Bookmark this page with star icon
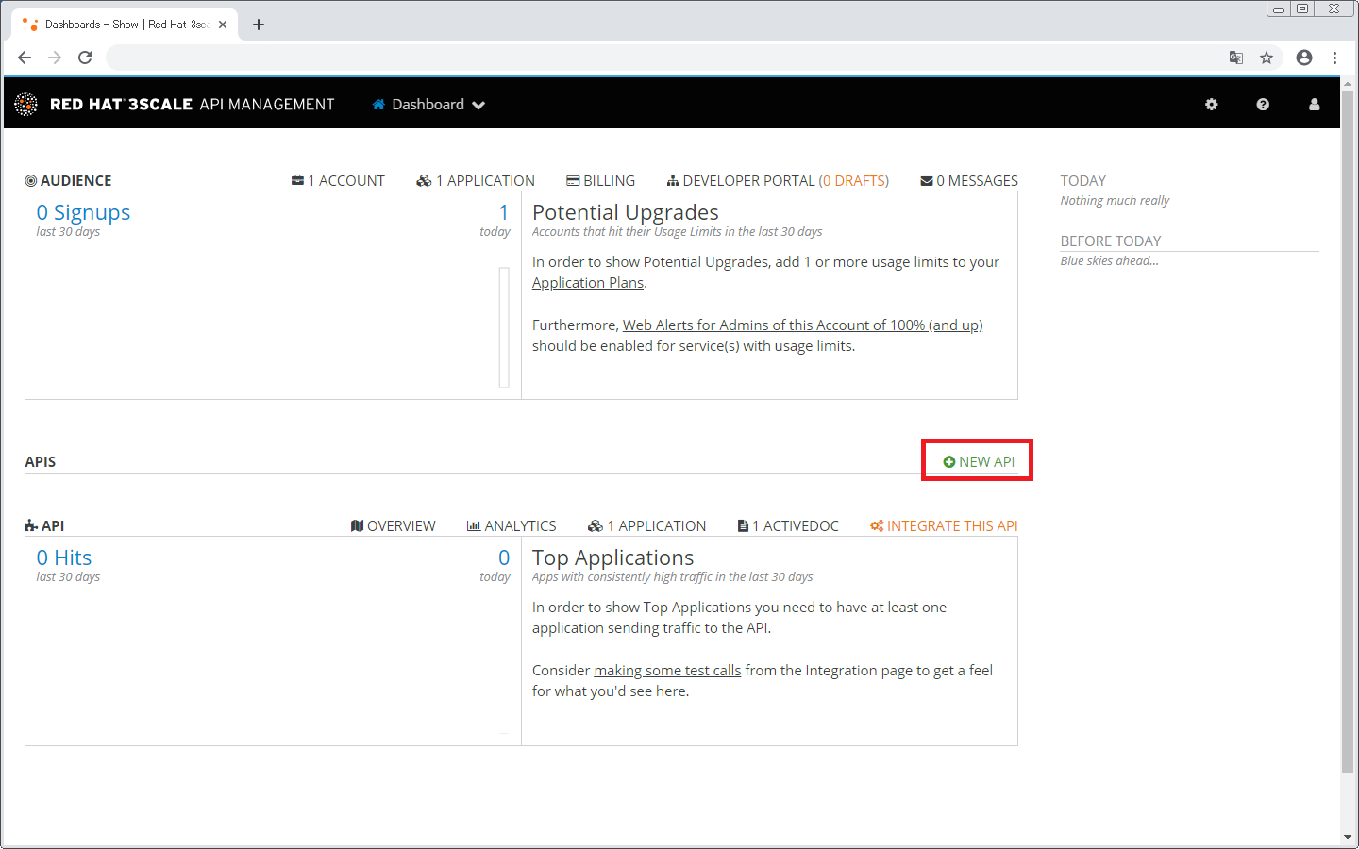The image size is (1359, 849). (x=1267, y=58)
